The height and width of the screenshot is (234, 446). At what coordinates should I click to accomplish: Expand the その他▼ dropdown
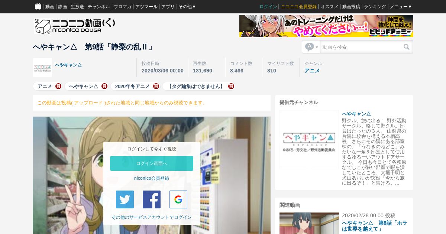pos(187,7)
